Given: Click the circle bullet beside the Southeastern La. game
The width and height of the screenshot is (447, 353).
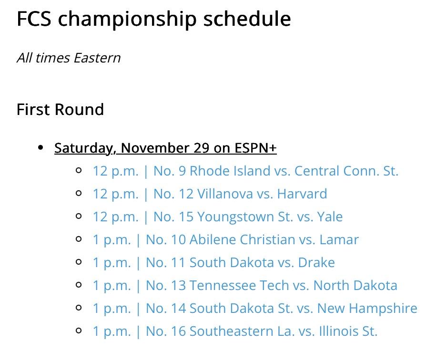Looking at the screenshot, I should tap(79, 331).
